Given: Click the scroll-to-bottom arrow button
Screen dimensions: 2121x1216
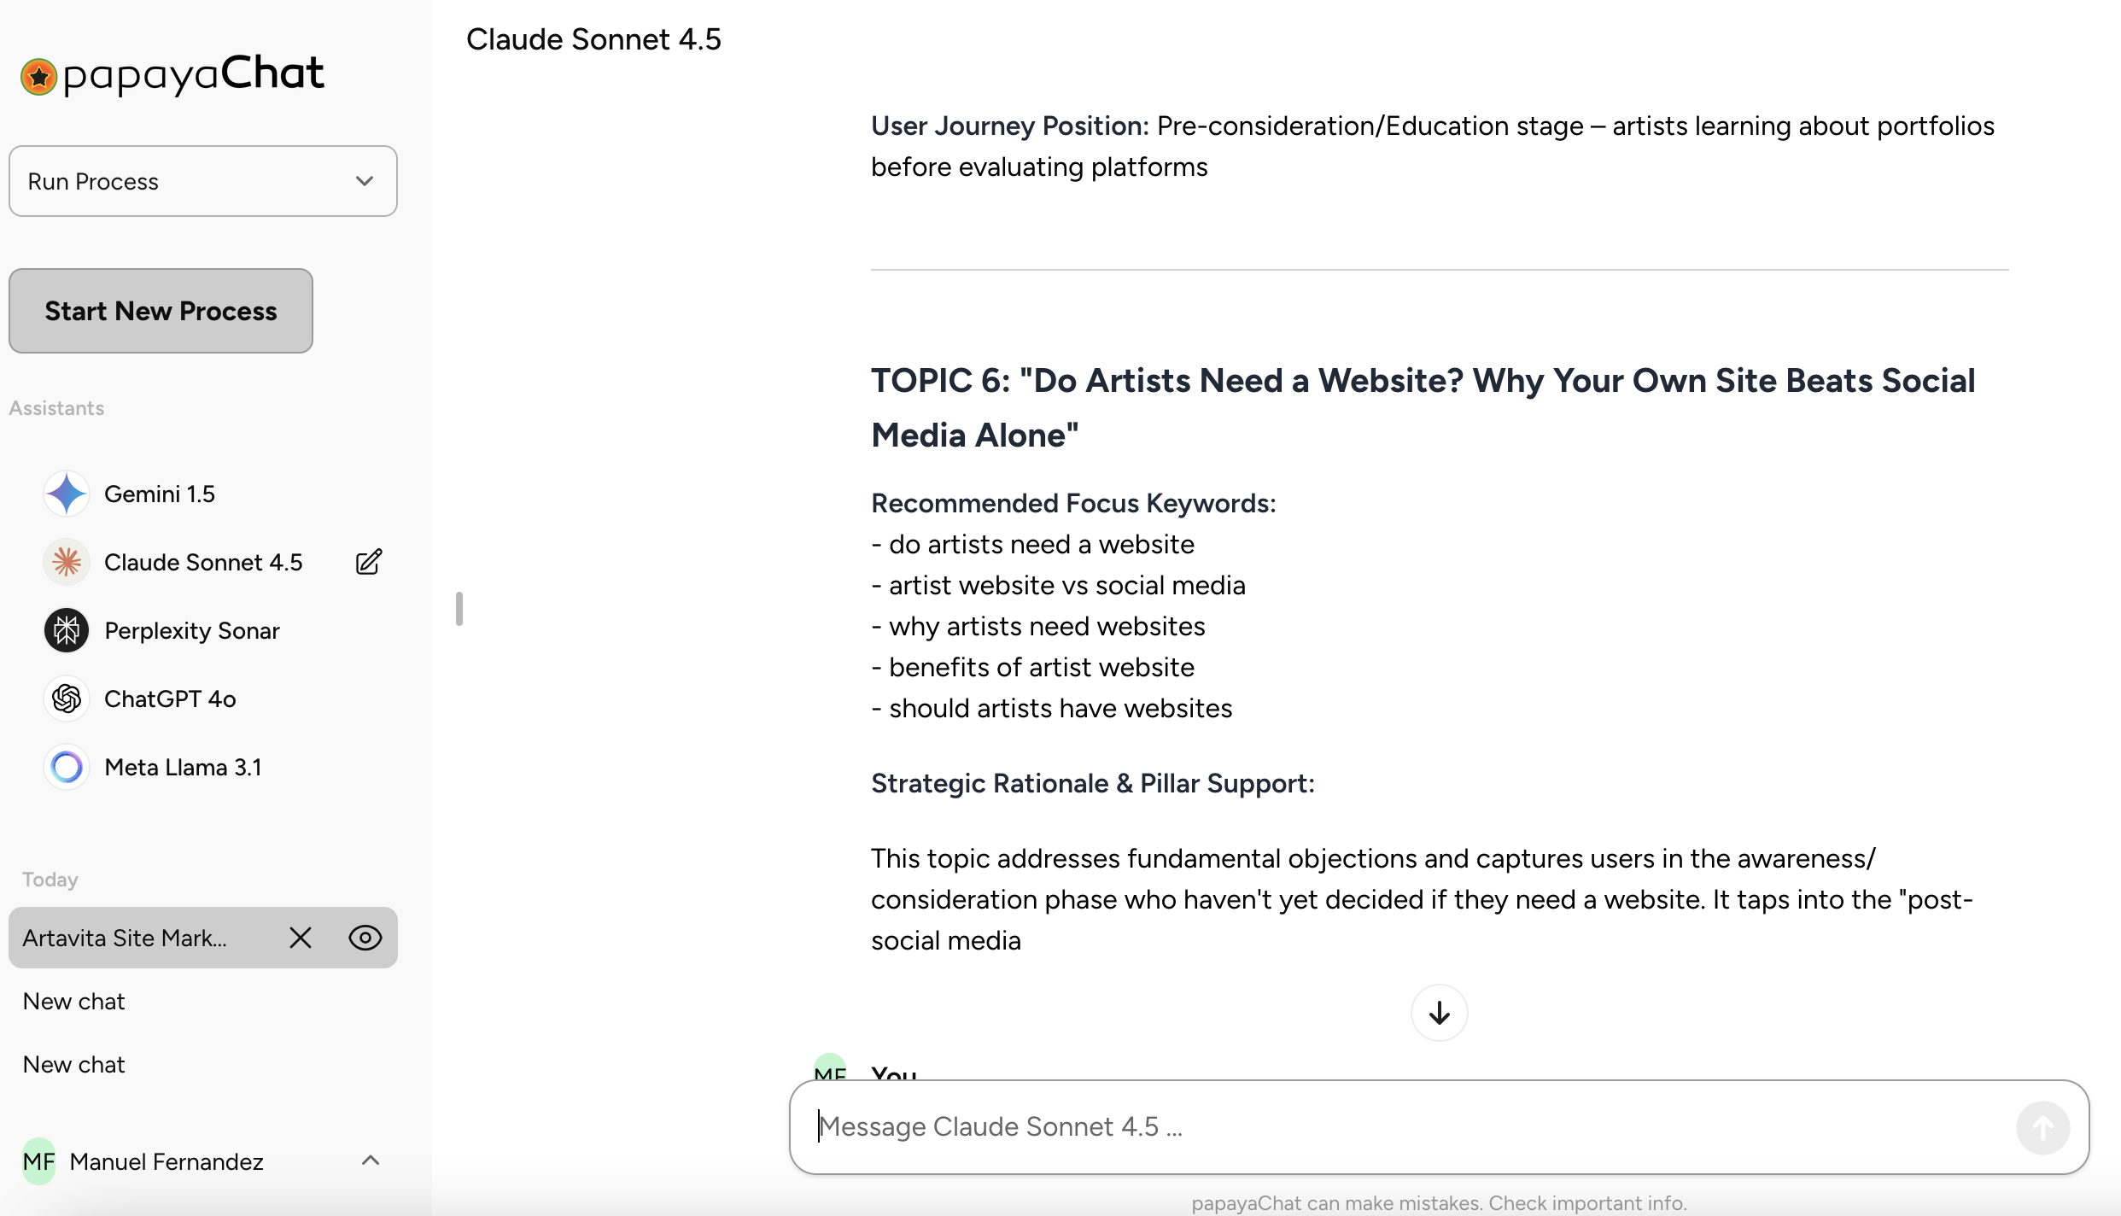Looking at the screenshot, I should pos(1439,1013).
